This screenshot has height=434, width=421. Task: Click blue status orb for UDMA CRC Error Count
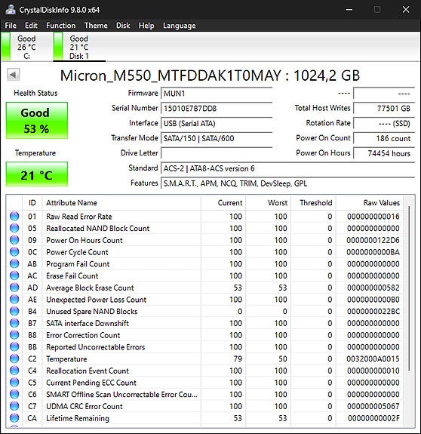click(x=14, y=406)
